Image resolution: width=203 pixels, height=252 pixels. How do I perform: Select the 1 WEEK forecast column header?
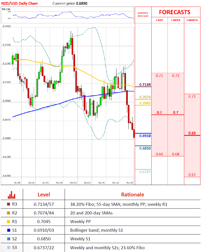pyautogui.click(x=176, y=20)
